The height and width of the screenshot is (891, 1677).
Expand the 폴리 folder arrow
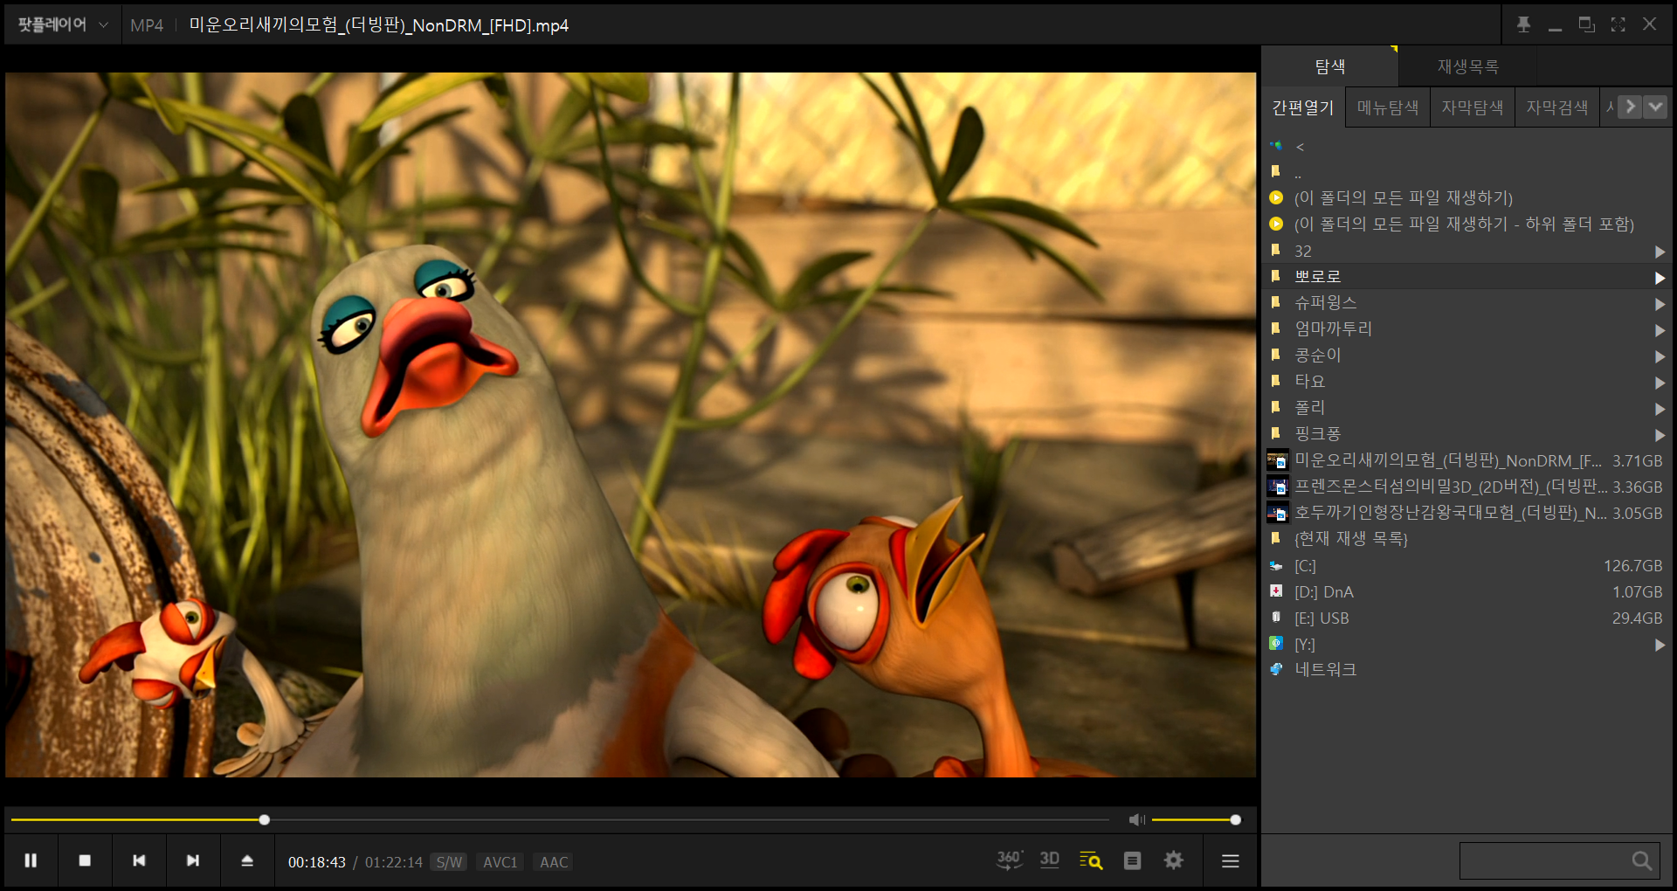tap(1660, 409)
